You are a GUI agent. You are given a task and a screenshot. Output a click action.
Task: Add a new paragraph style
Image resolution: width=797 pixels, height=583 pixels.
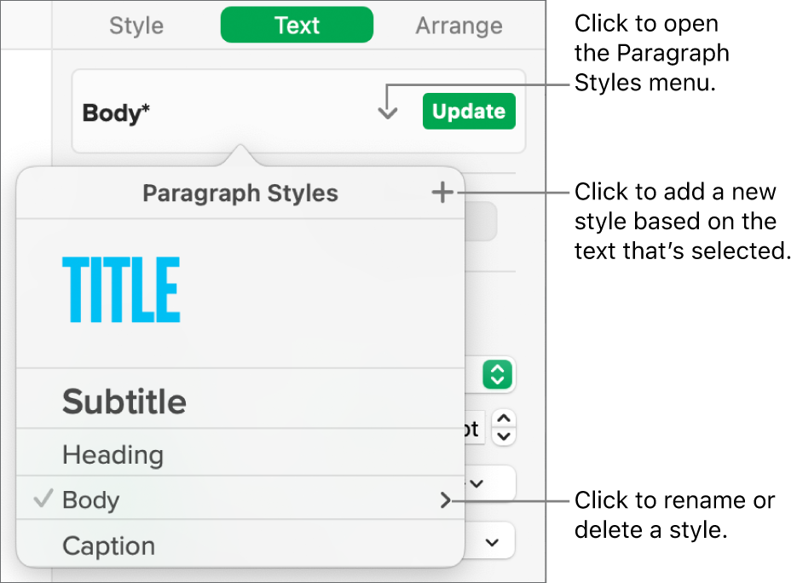[x=442, y=193]
